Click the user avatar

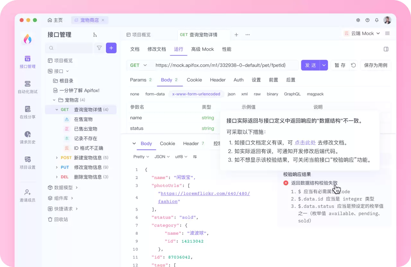coord(387,20)
